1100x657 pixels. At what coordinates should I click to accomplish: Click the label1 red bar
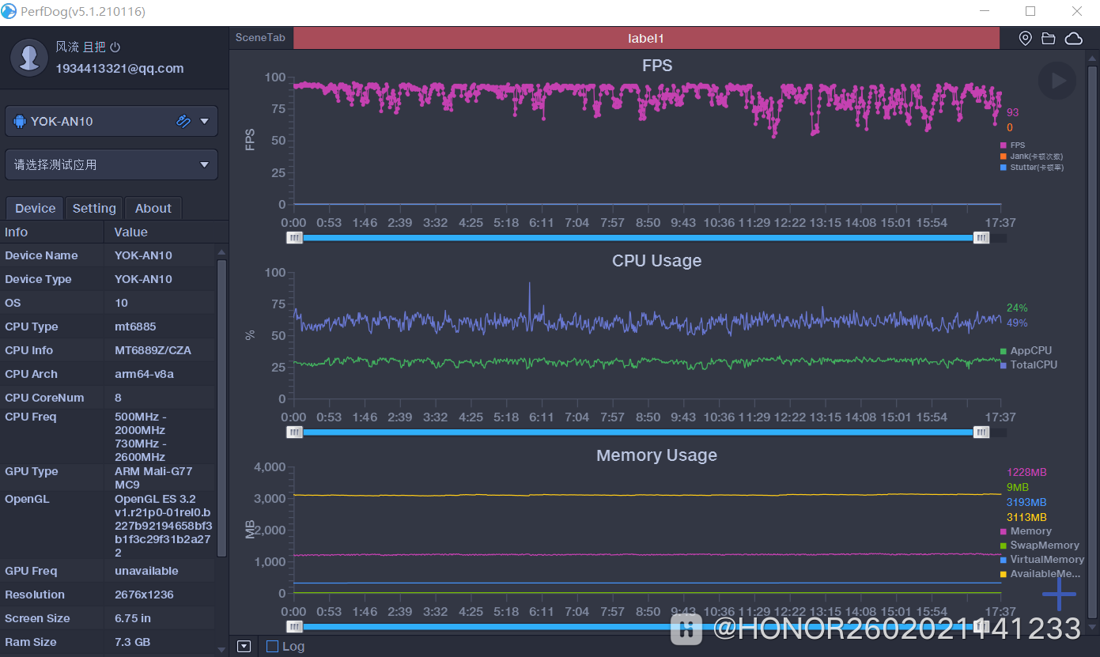coord(646,38)
